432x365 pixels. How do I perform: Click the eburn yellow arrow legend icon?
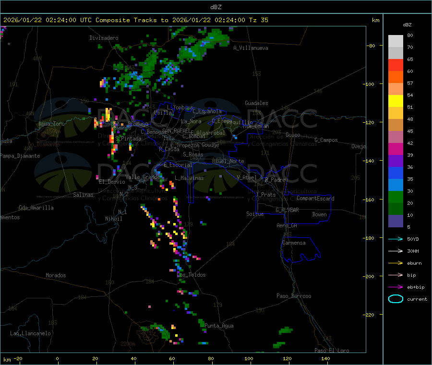(396, 263)
